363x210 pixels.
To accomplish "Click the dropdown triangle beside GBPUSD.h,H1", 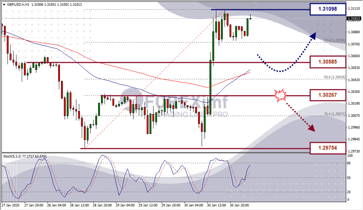I will click(4, 5).
